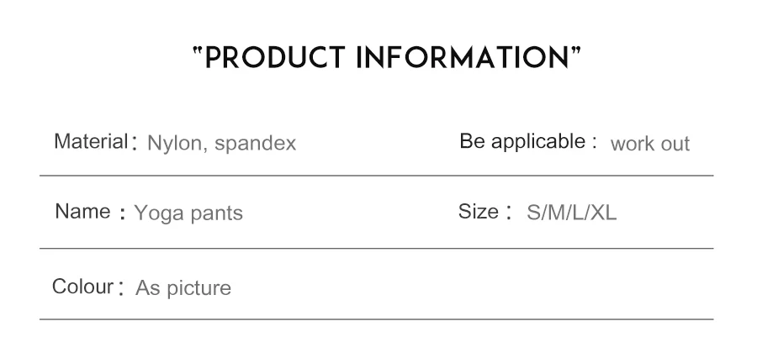Select the Name label

[x=82, y=212]
